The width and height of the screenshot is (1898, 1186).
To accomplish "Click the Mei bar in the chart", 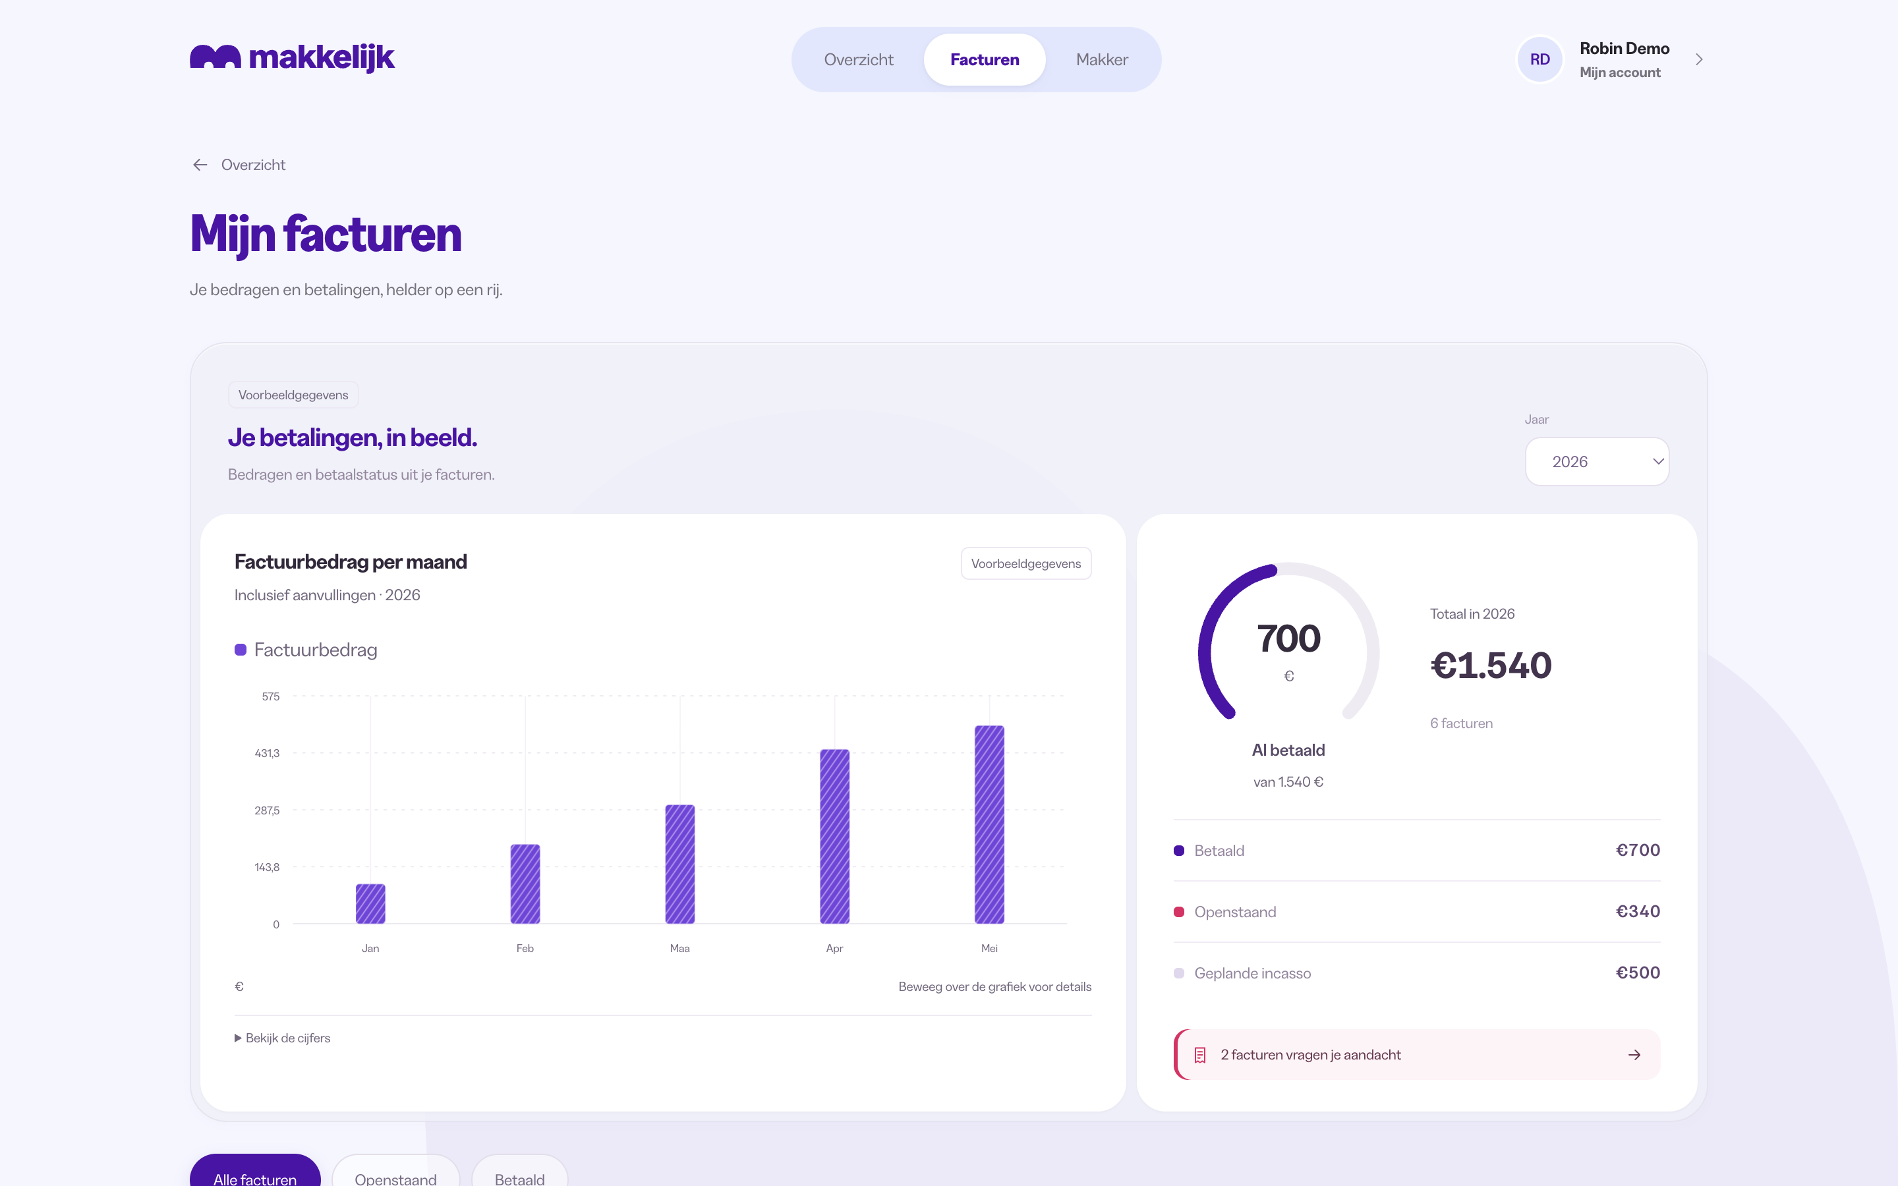I will click(x=989, y=824).
